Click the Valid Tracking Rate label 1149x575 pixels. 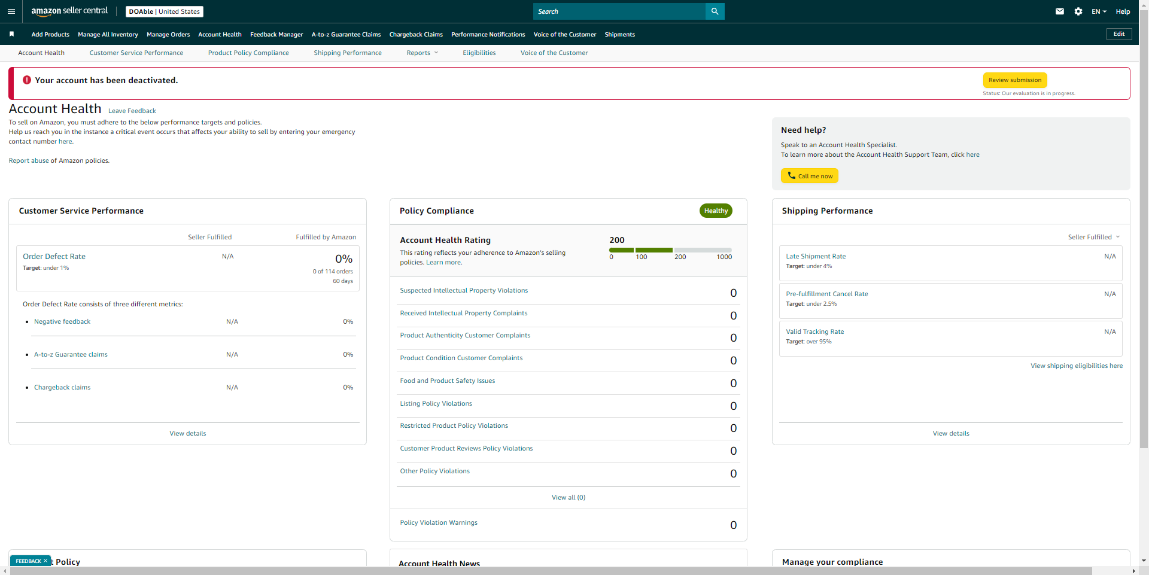click(x=815, y=331)
